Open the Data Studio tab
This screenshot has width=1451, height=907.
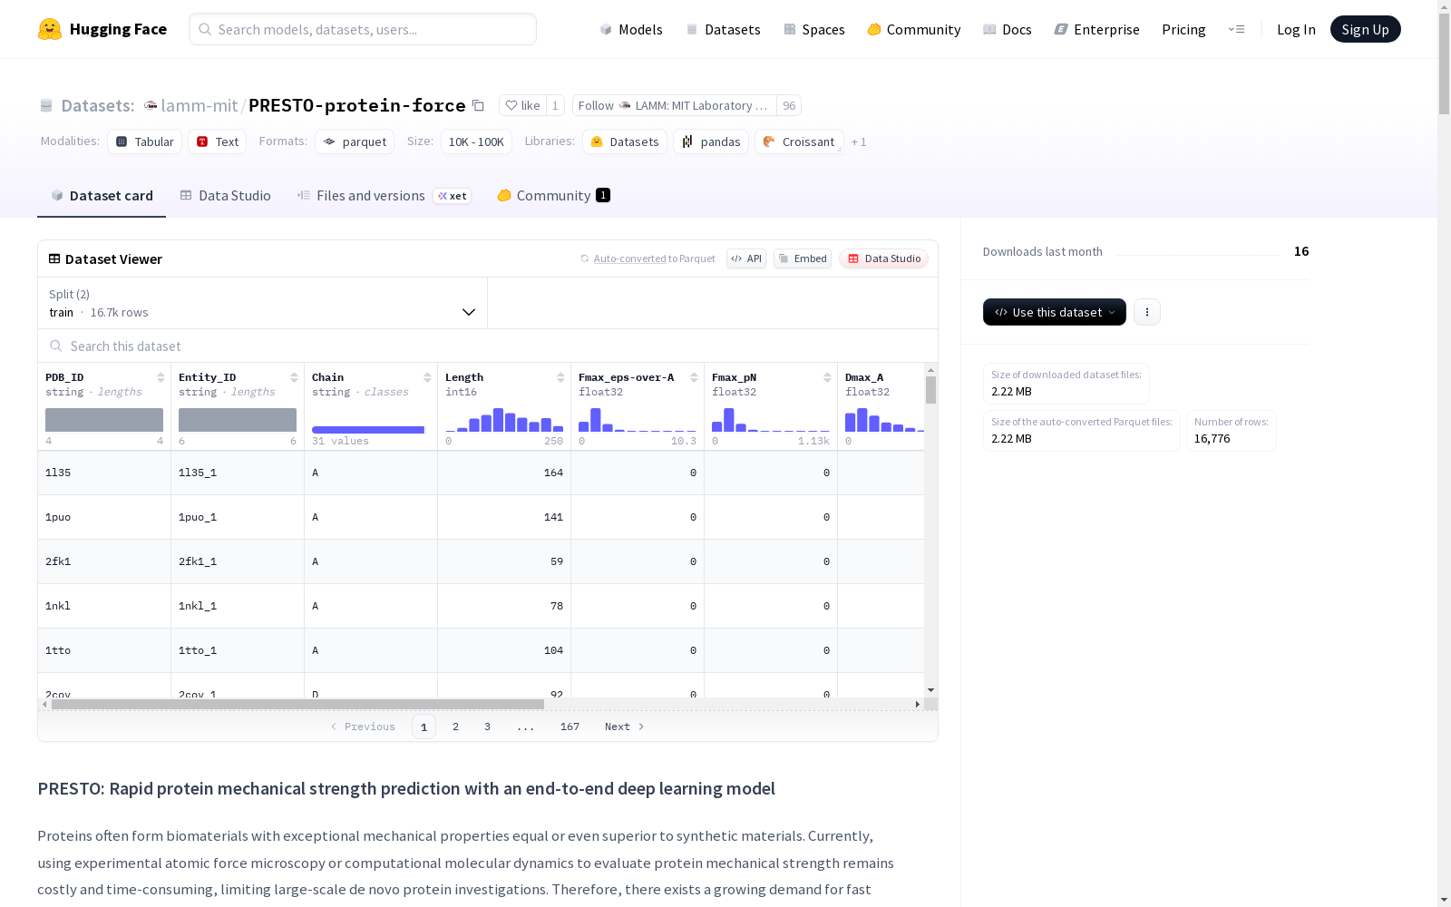coord(226,196)
